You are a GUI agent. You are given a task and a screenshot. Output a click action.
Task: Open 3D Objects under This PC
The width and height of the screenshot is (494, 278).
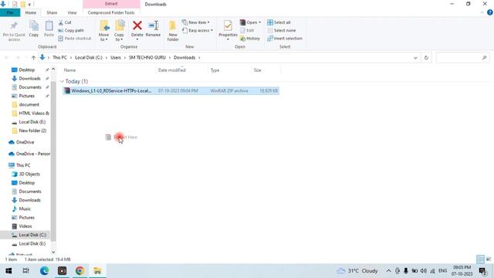[x=29, y=174]
